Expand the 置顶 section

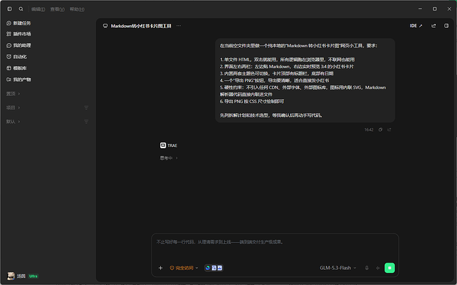click(13, 94)
